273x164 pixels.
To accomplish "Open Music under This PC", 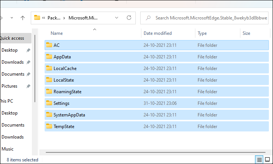I will [7, 149].
